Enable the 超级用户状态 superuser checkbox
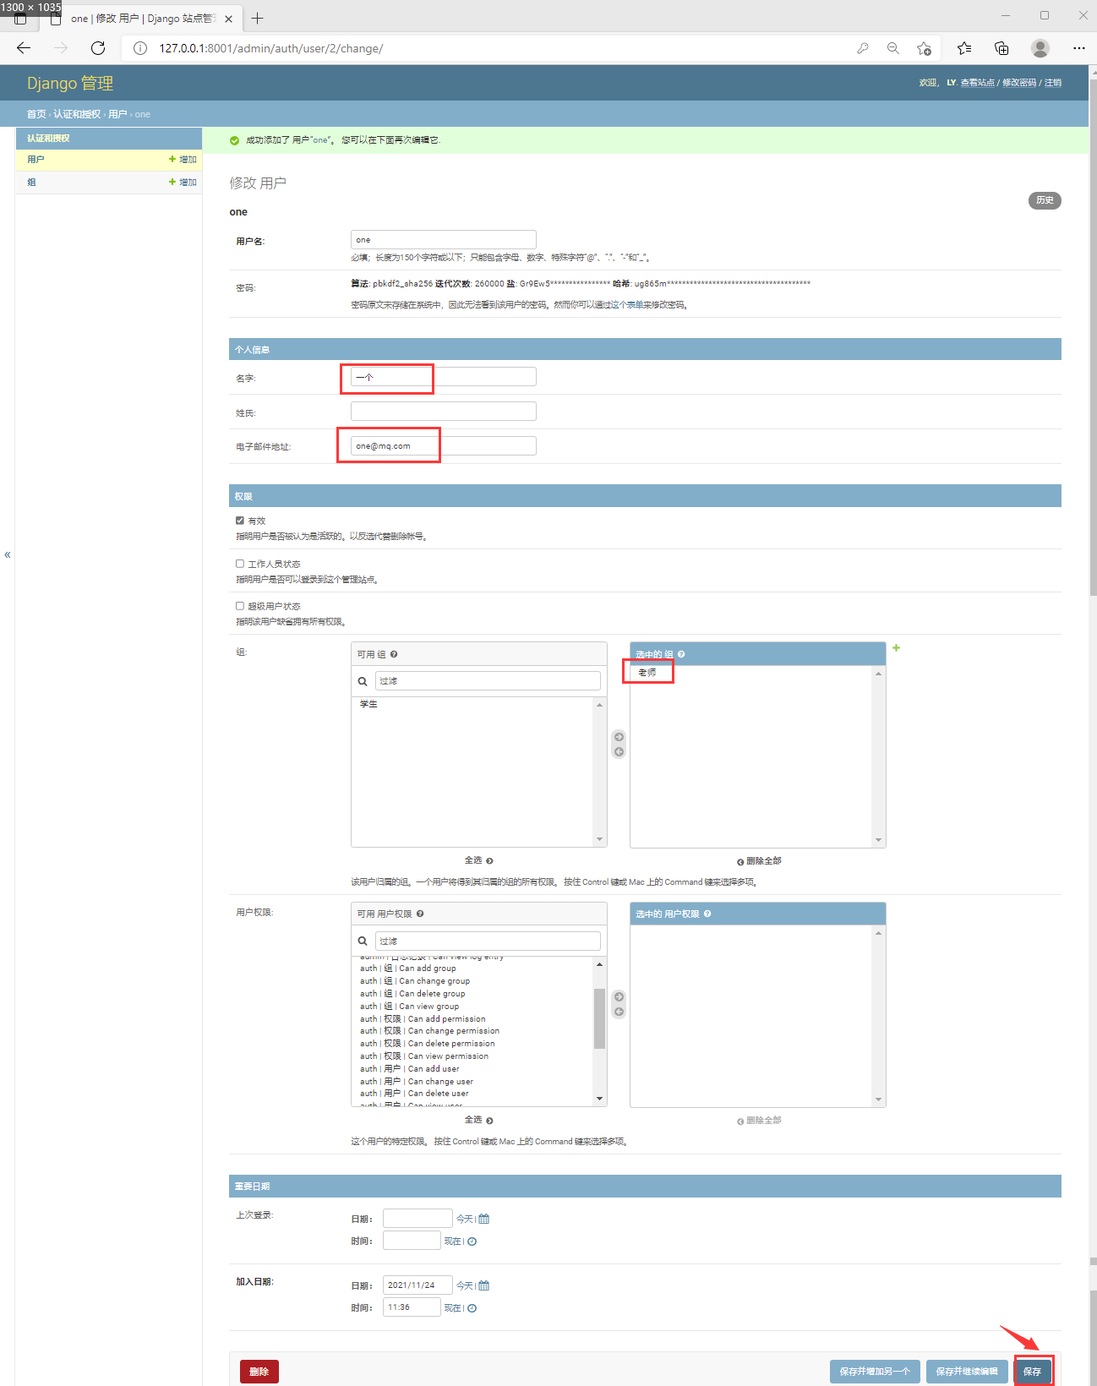This screenshot has height=1386, width=1097. pyautogui.click(x=240, y=606)
